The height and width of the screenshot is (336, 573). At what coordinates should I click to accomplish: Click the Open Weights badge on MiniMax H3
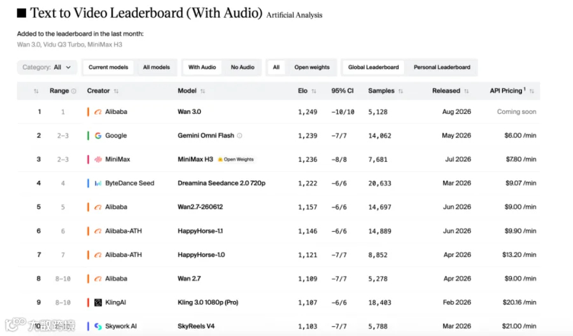pyautogui.click(x=236, y=159)
